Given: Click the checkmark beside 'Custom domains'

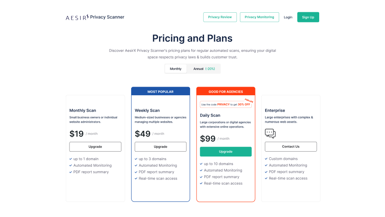Looking at the screenshot, I should (266, 159).
